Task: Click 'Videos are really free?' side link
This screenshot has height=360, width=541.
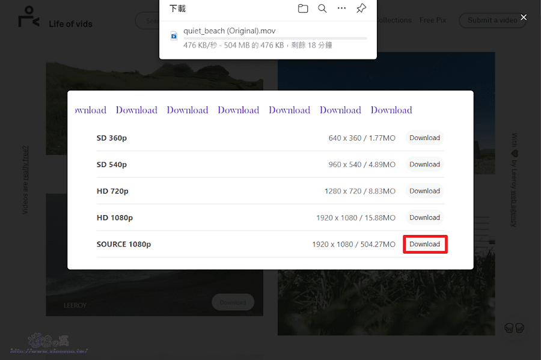Action: tap(25, 180)
